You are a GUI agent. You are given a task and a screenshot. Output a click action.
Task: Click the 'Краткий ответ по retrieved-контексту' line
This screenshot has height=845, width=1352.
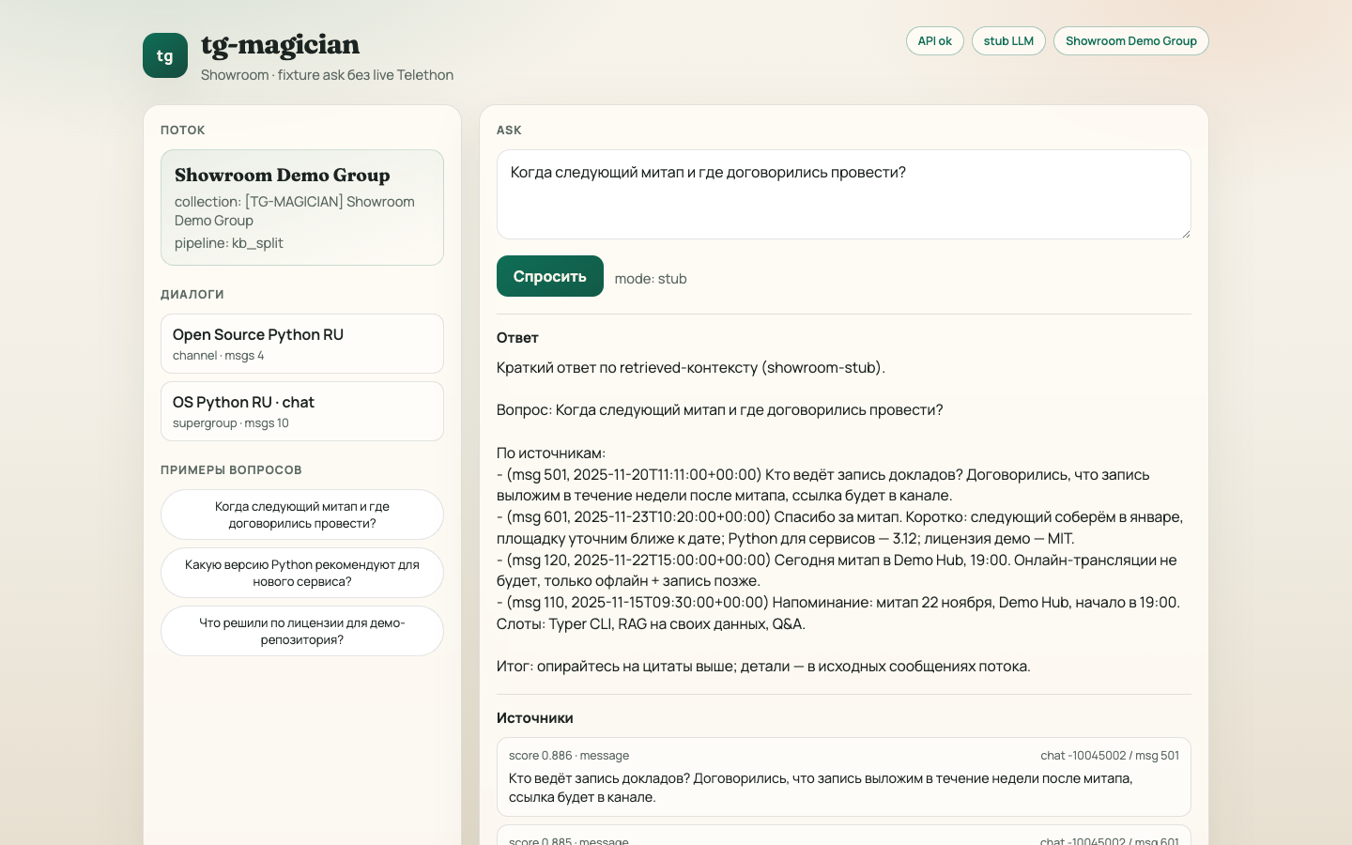tap(691, 368)
